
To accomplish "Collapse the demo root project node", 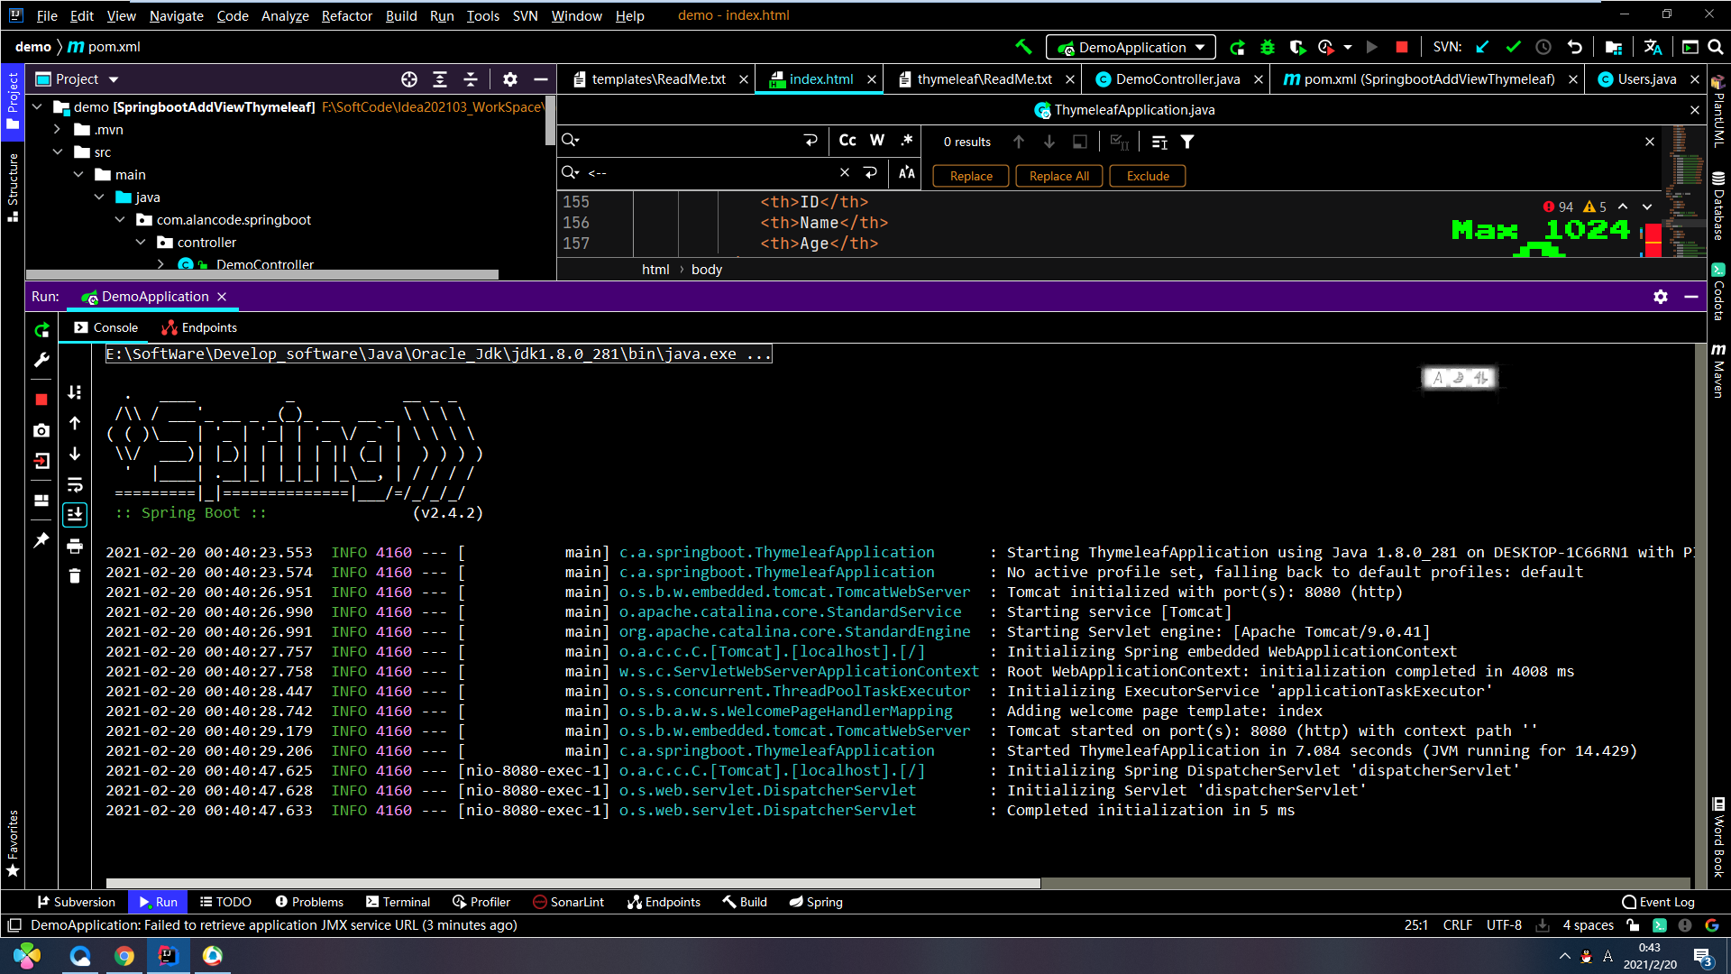I will coord(37,106).
